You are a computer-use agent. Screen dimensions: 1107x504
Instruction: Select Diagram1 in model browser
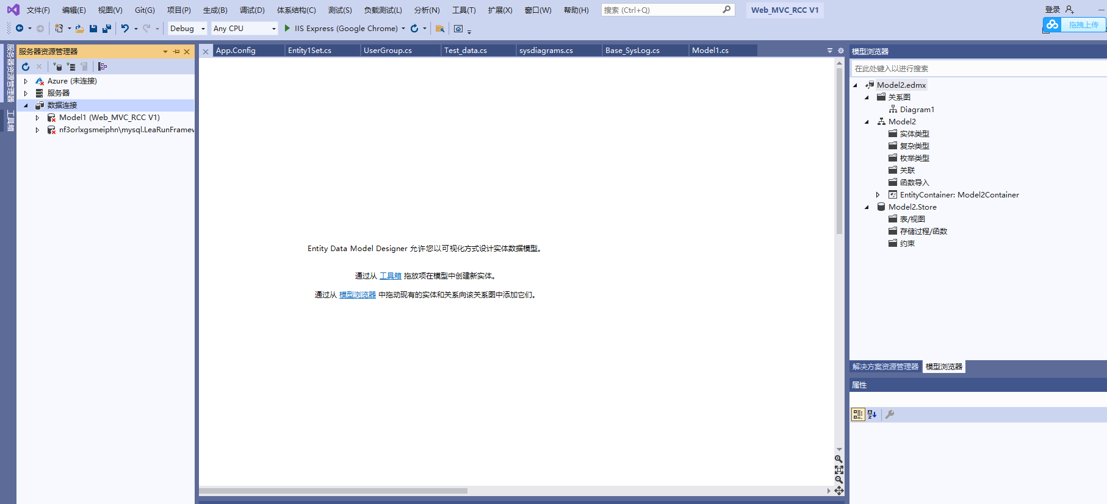point(917,110)
